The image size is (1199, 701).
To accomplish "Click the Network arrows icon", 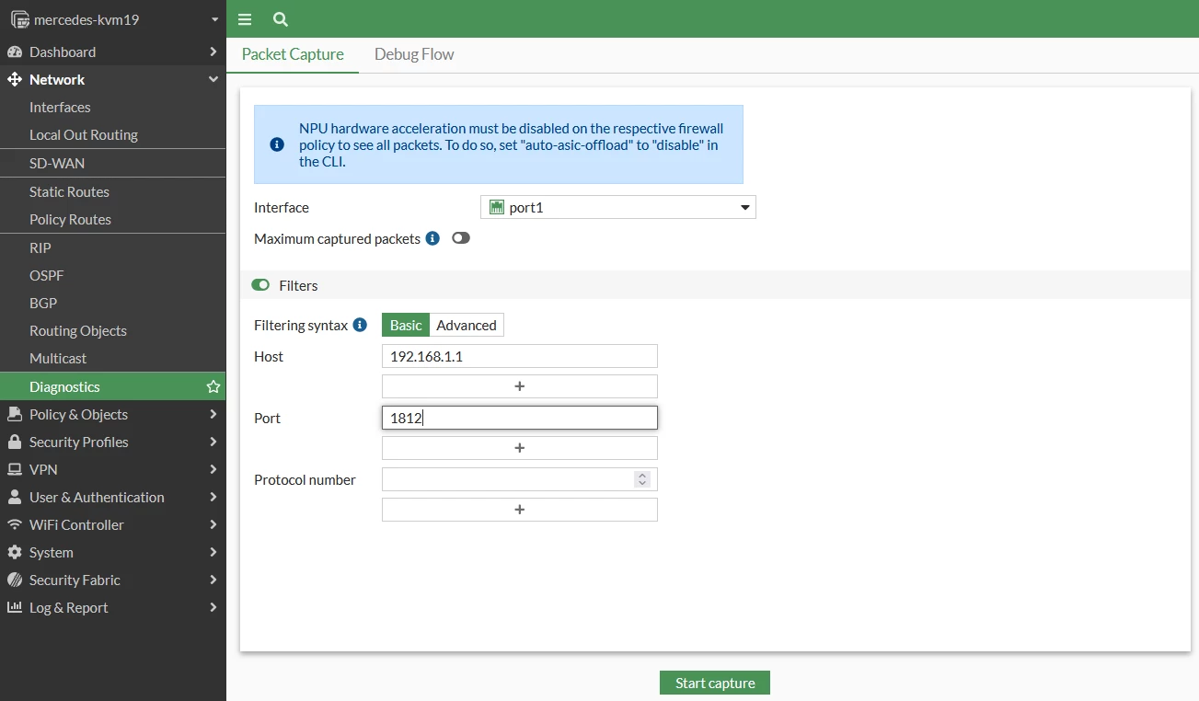I will click(14, 79).
